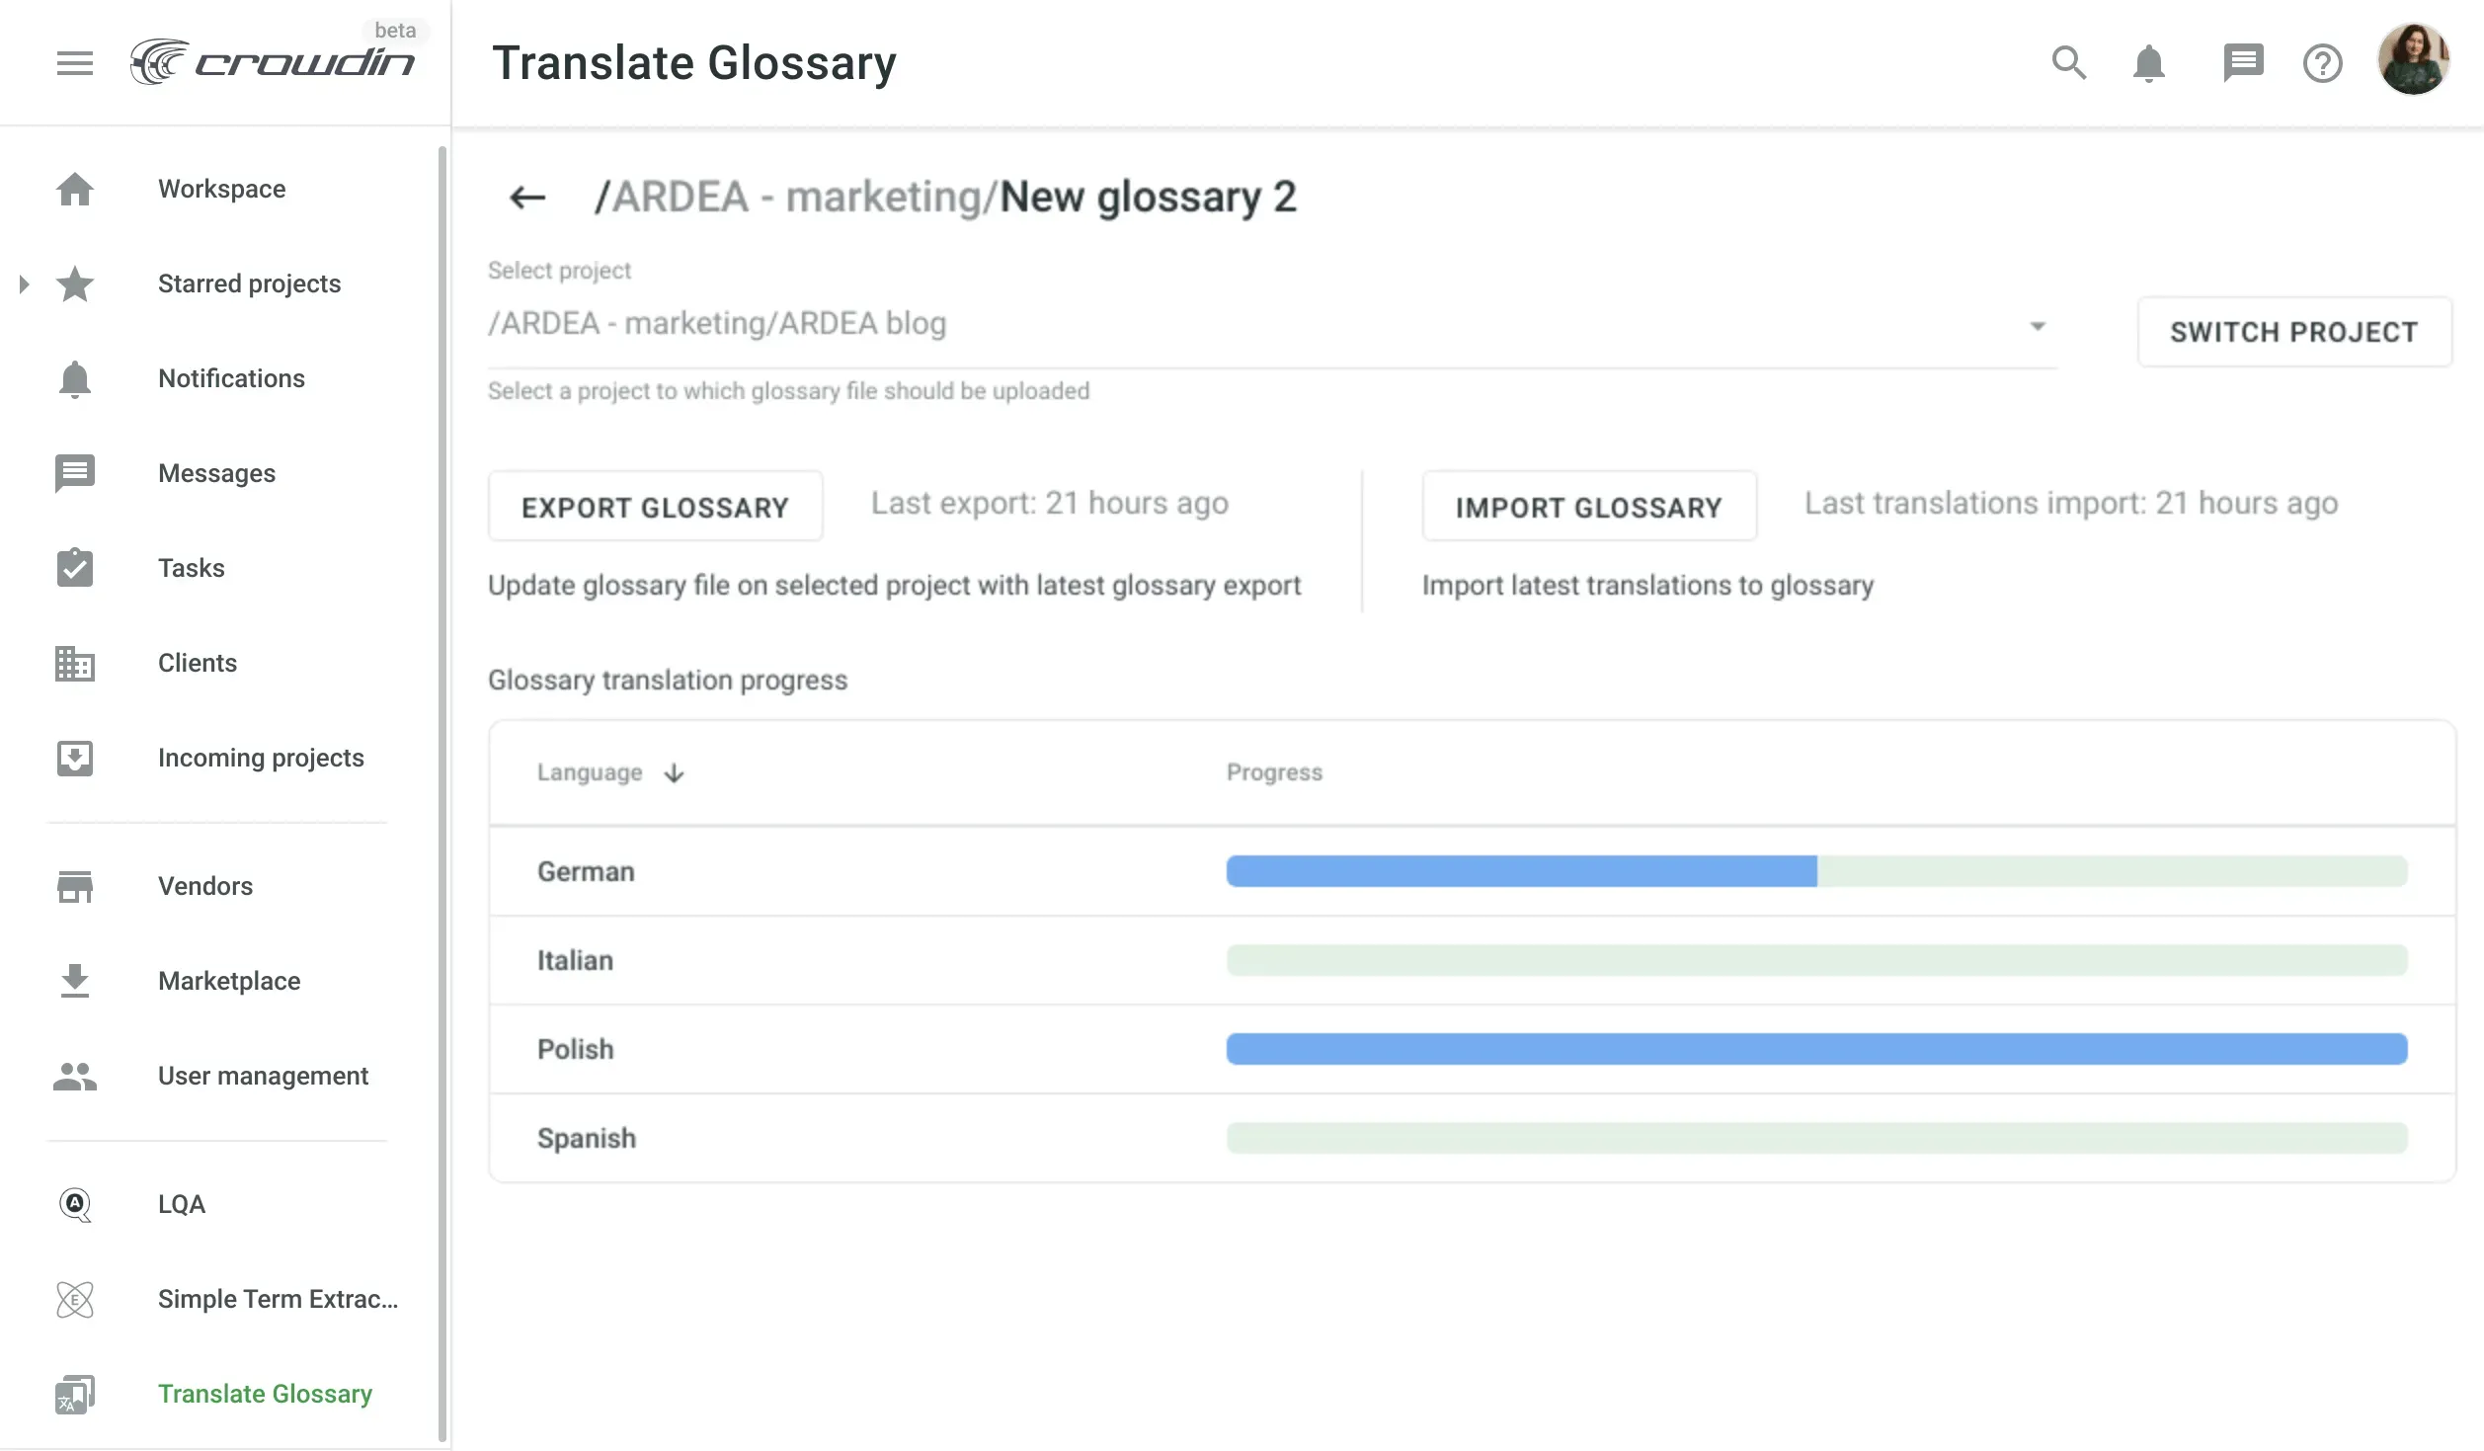The width and height of the screenshot is (2484, 1451).
Task: Click the hamburger menu next to the Crowdin logo
Action: (75, 62)
